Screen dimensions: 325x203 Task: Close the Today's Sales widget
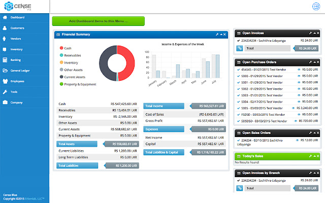tap(318, 156)
